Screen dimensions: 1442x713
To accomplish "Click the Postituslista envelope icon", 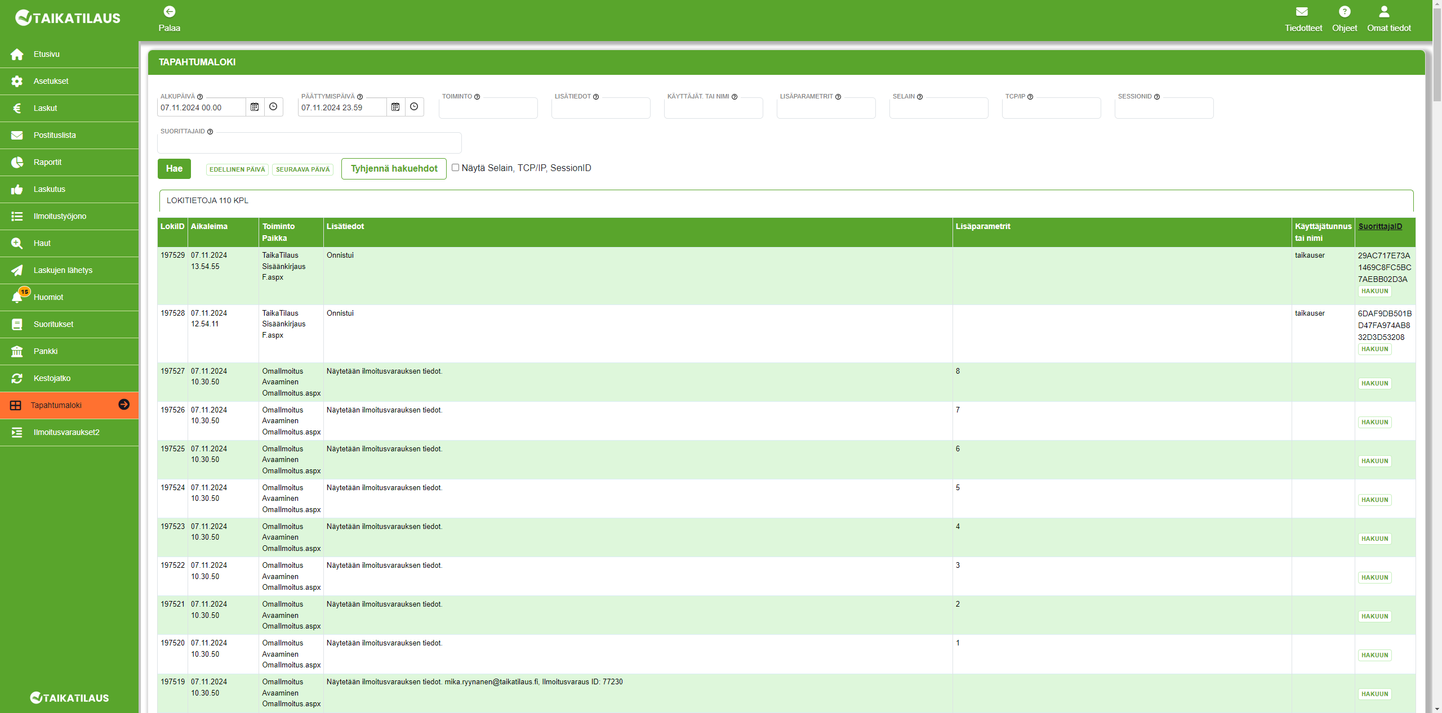I will [17, 135].
